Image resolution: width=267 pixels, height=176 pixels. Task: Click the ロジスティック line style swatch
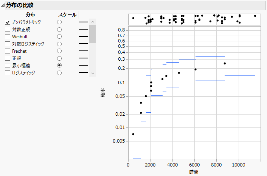click(x=83, y=72)
